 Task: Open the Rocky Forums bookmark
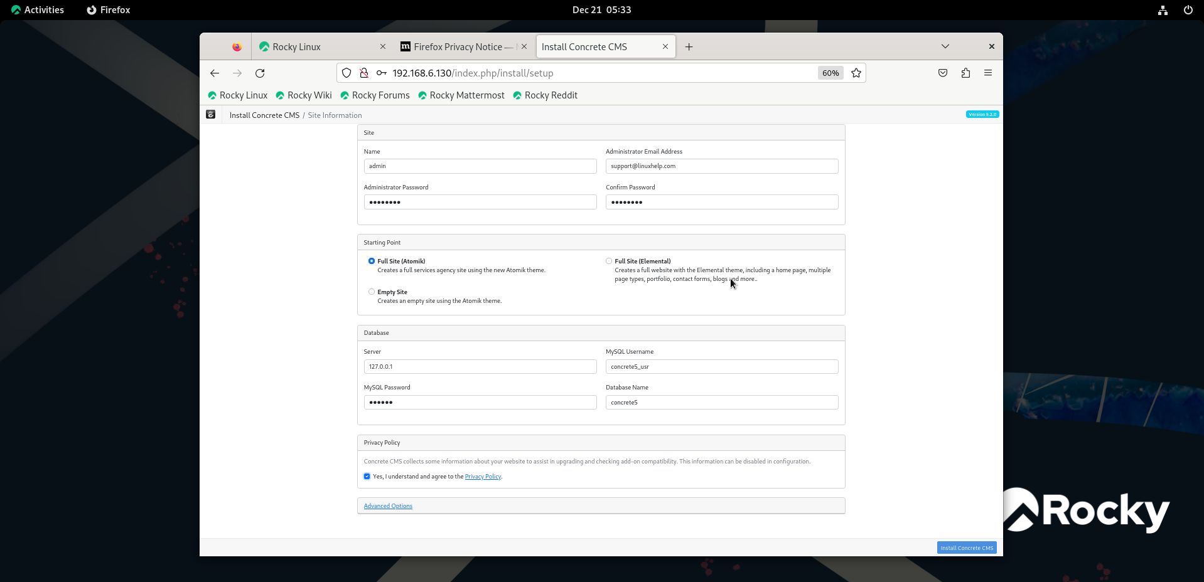(375, 95)
